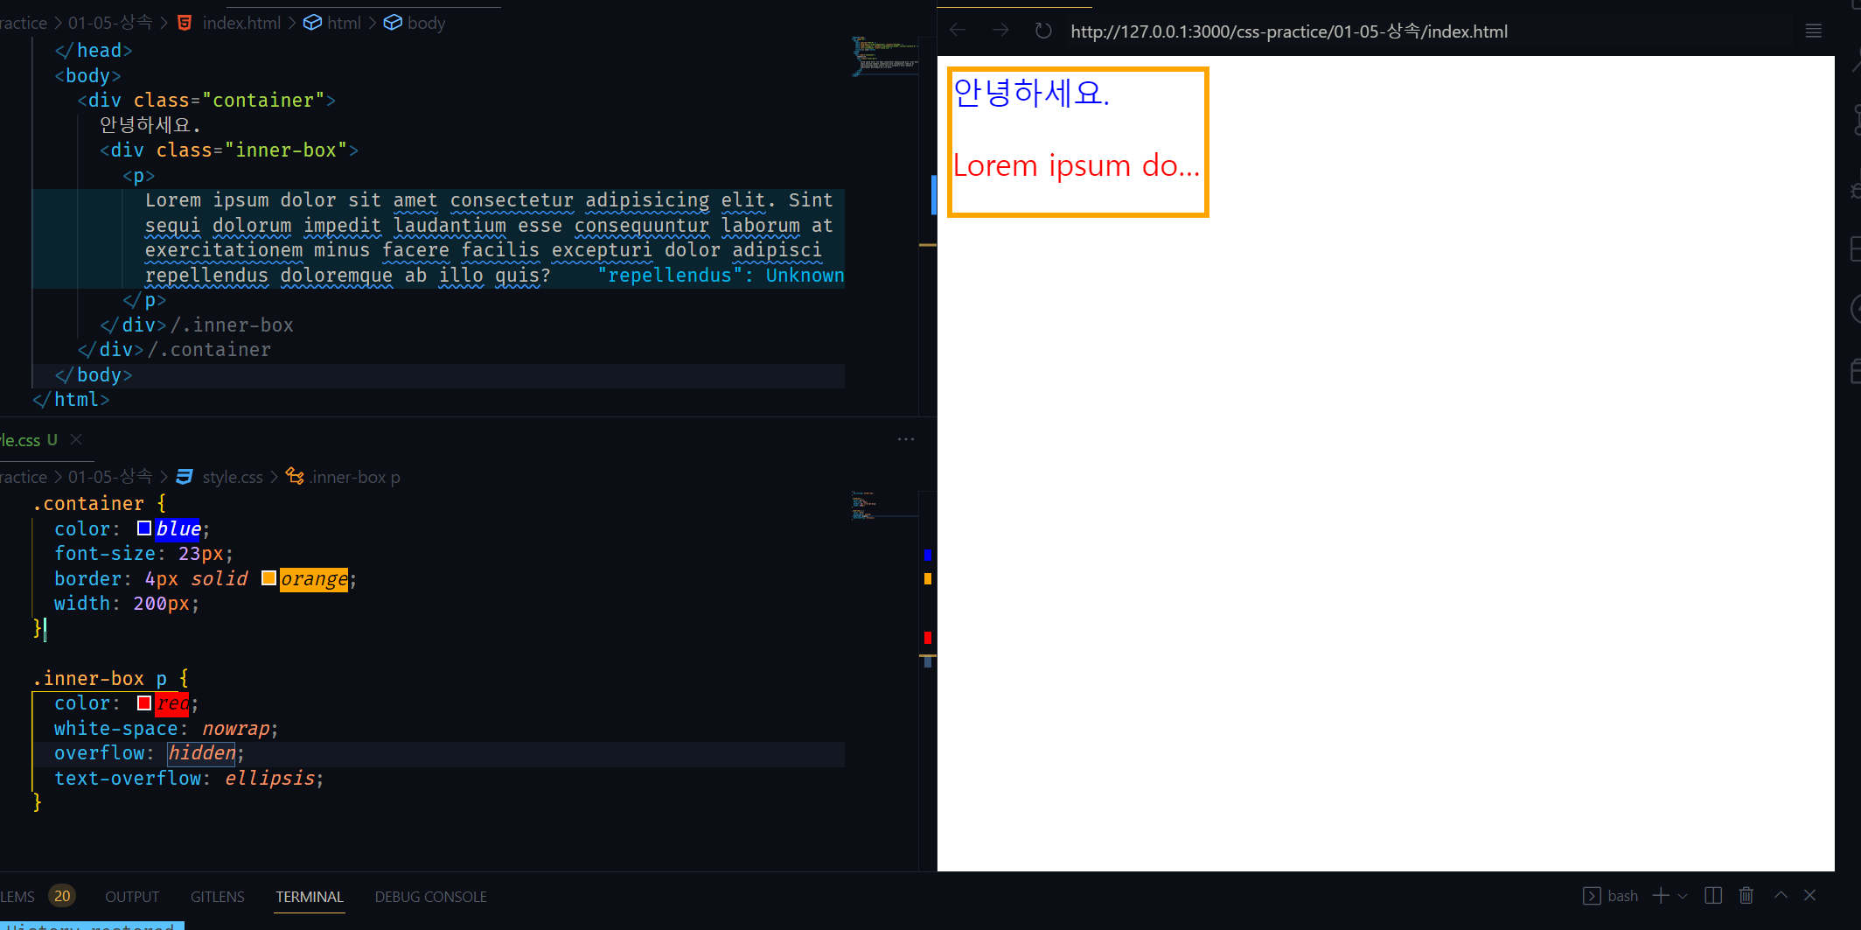Open the editor group more actions menu
Image resolution: width=1861 pixels, height=930 pixels.
point(906,439)
